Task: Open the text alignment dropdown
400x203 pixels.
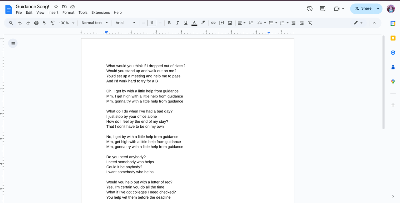Action: 242,23
